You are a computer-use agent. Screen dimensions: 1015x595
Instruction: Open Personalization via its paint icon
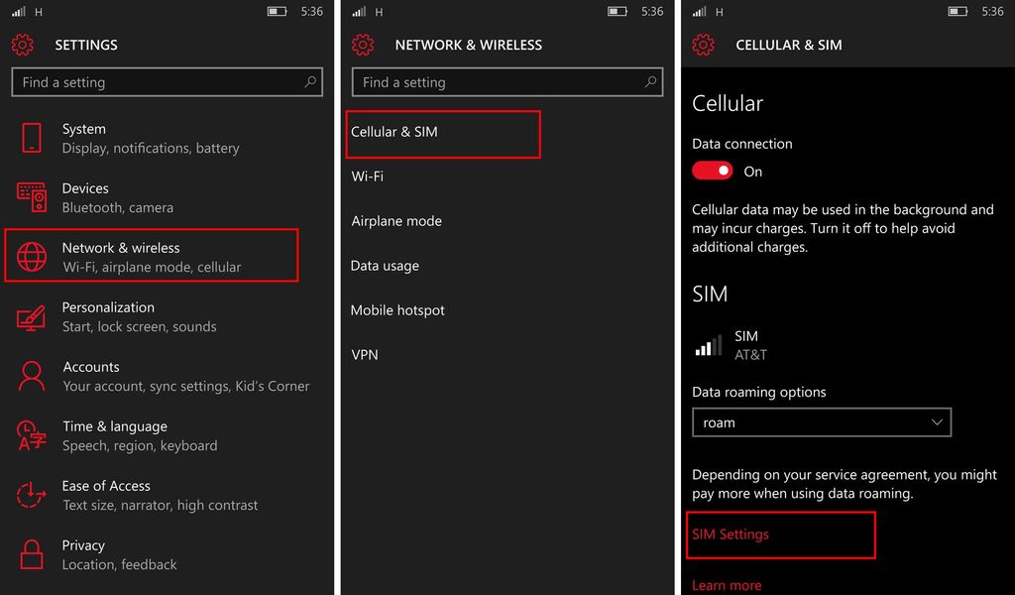point(29,316)
